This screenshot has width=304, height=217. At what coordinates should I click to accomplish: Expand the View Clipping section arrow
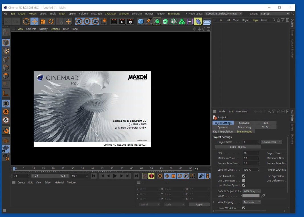214,202
